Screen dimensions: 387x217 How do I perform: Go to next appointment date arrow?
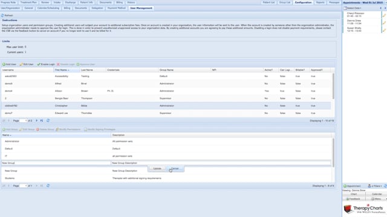[385, 8]
